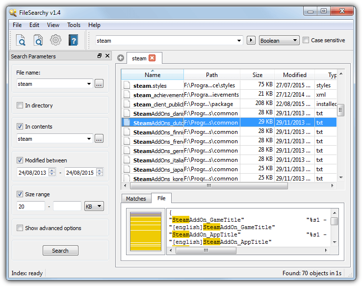Screen dimensions: 362x286
Task: Close the Search Parameters panel
Action: (107, 55)
